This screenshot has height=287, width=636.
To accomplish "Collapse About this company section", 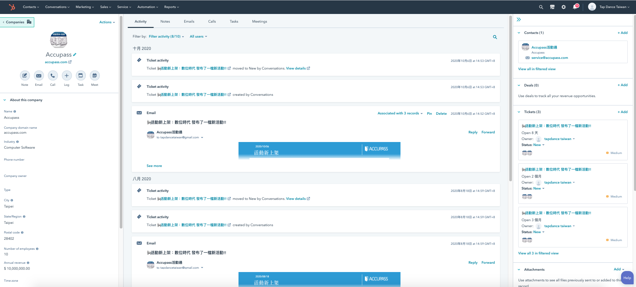I will [x=5, y=100].
